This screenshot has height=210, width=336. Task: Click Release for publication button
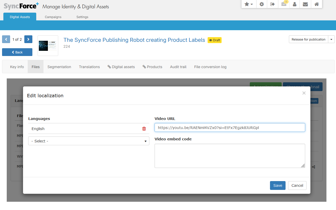308,39
